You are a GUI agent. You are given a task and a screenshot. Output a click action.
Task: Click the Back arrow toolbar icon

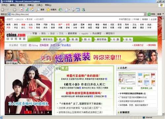pyautogui.click(x=3, y=10)
